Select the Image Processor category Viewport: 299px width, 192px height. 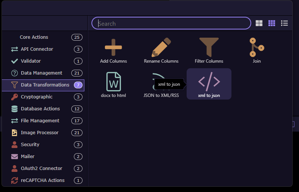pyautogui.click(x=43, y=133)
